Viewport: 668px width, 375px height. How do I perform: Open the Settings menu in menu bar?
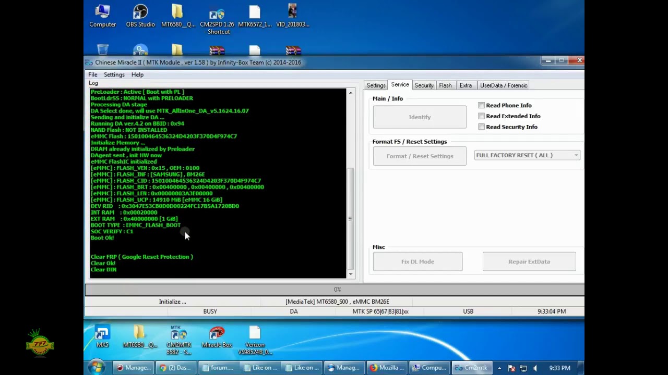coord(114,74)
